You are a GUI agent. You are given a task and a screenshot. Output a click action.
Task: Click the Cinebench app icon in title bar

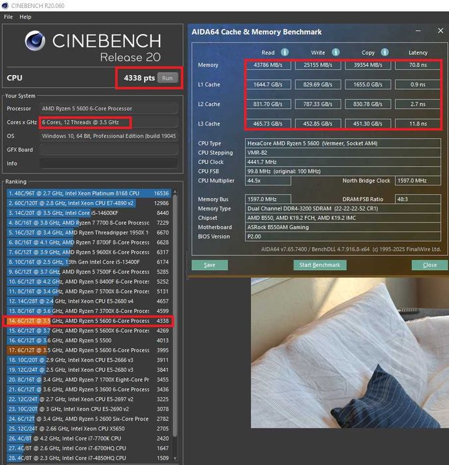pyautogui.click(x=5, y=5)
